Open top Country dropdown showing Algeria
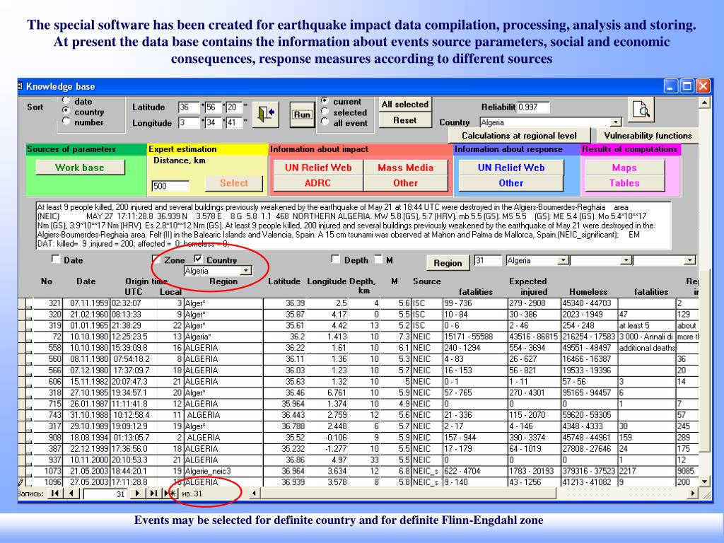Screen dimensions: 724x543 coord(616,122)
